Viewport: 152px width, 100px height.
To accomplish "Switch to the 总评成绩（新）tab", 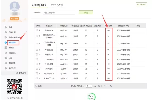I will (39, 5).
